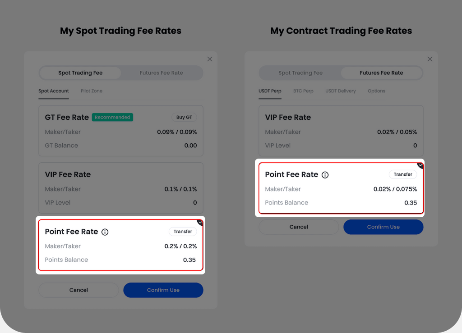Select the spot VIP Fee Rate card
Image resolution: width=462 pixels, height=333 pixels.
pos(120,188)
